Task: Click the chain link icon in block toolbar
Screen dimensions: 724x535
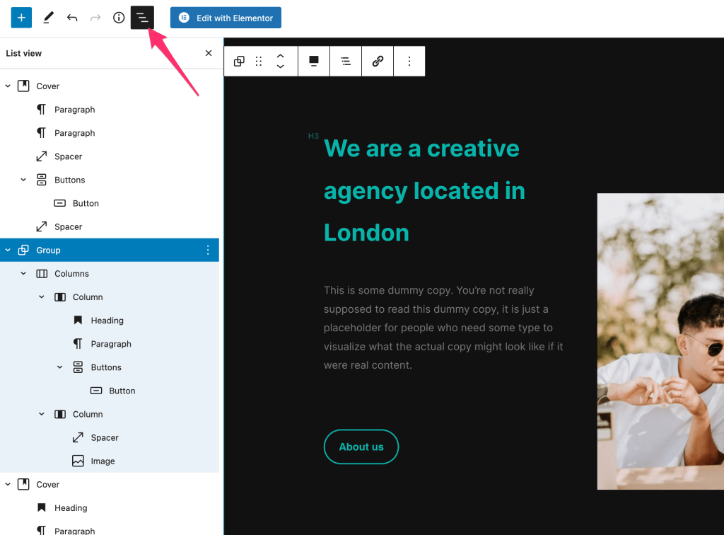Action: click(x=378, y=61)
